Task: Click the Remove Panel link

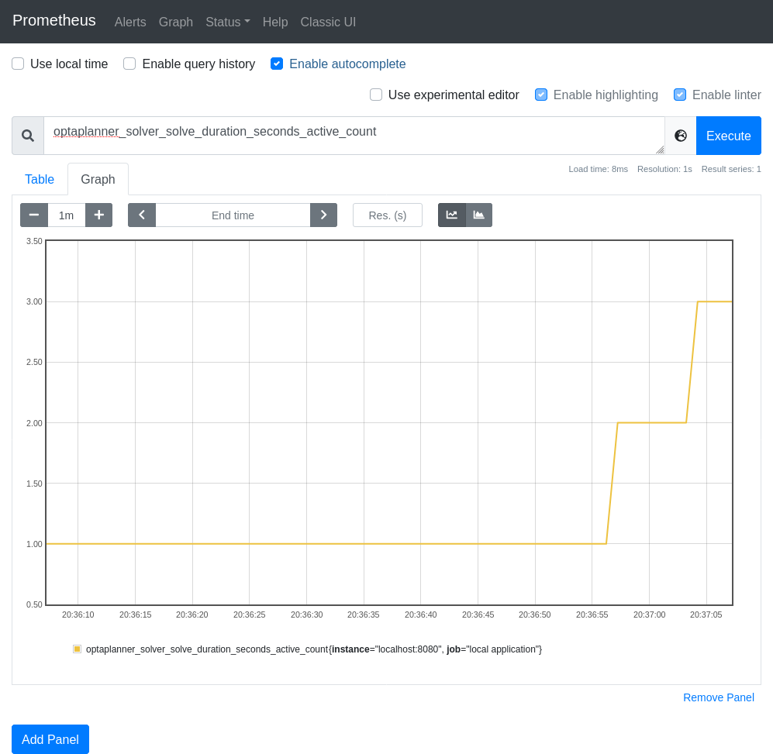Action: click(x=718, y=697)
